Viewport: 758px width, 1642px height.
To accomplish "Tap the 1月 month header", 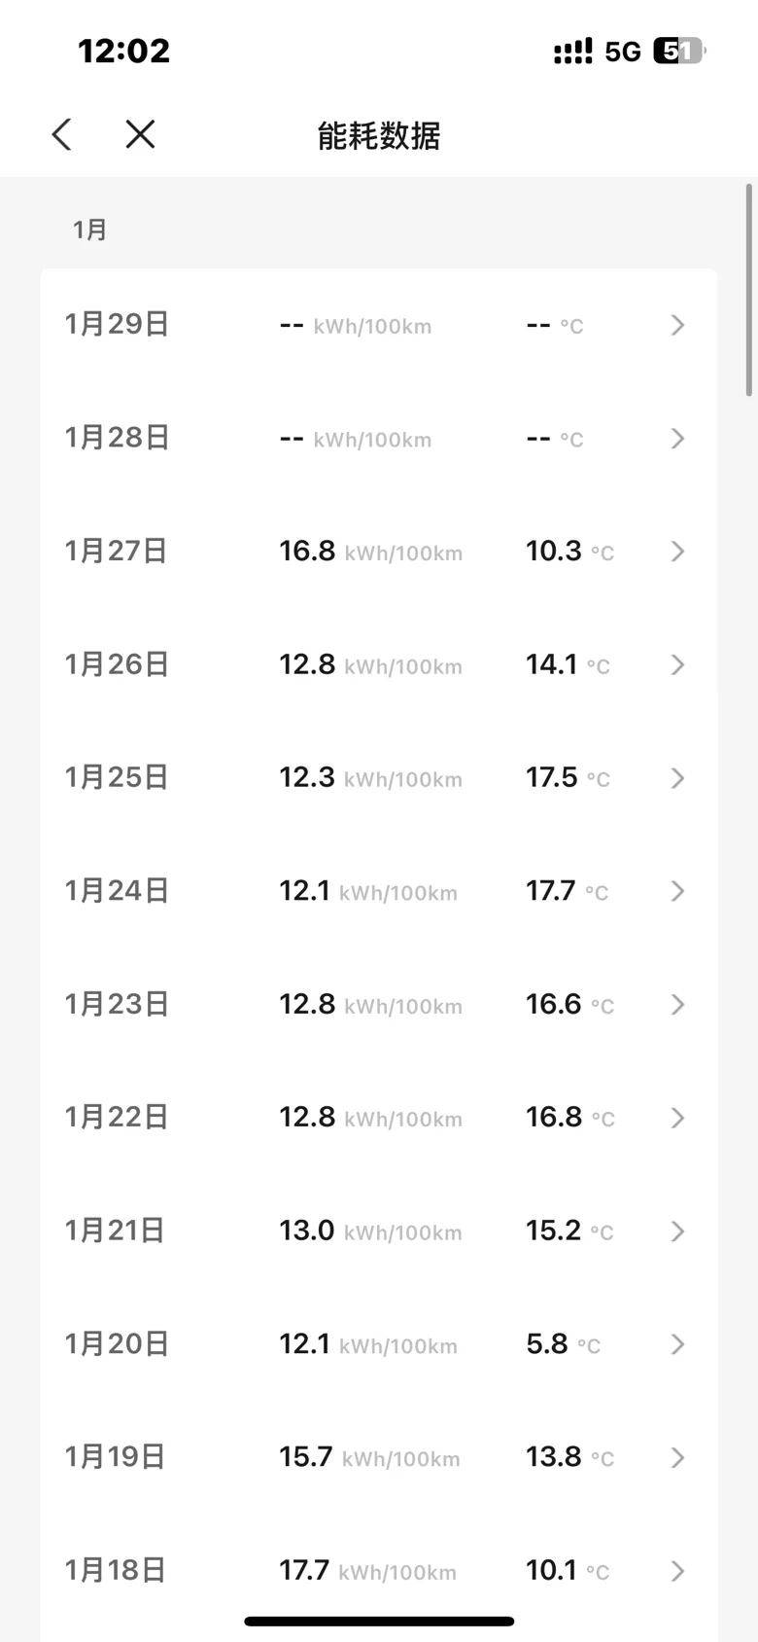I will pos(89,230).
